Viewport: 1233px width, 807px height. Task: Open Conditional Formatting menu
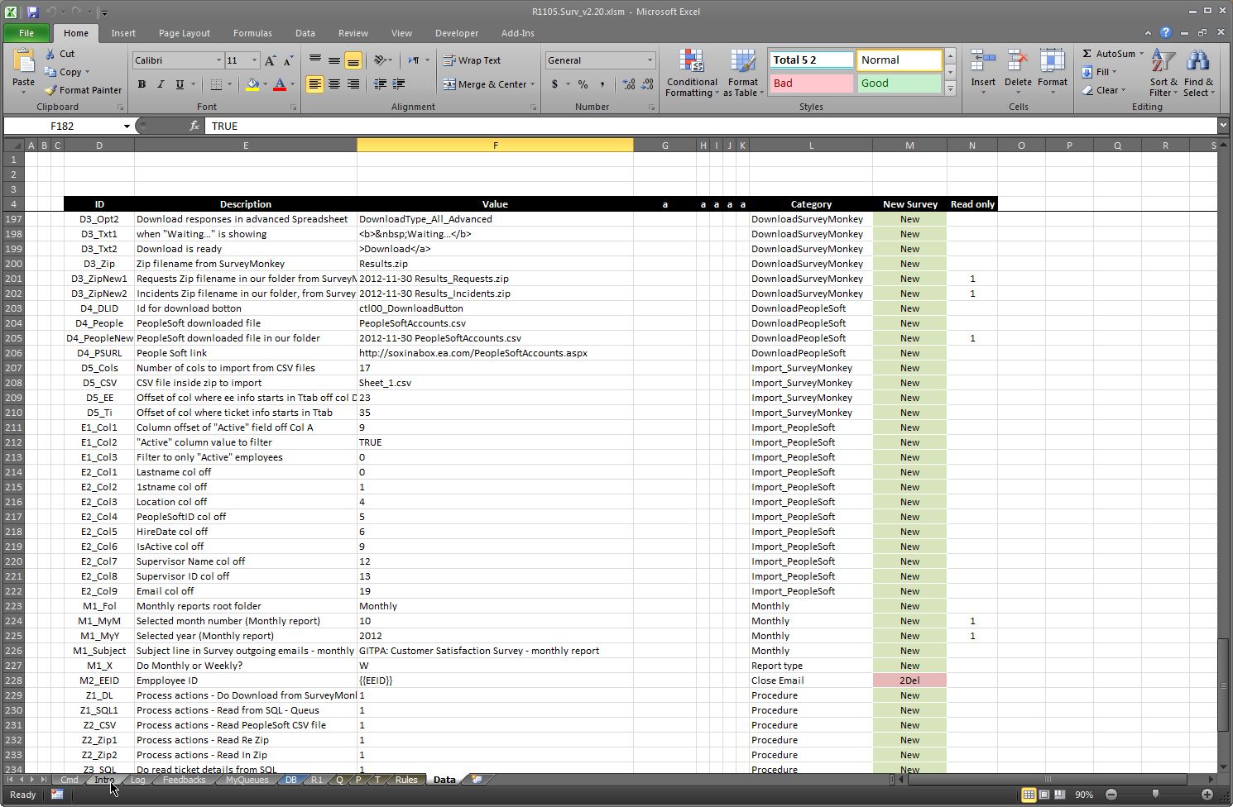[x=692, y=73]
